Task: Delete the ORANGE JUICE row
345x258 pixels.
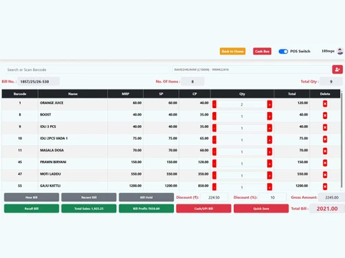Action: click(325, 104)
